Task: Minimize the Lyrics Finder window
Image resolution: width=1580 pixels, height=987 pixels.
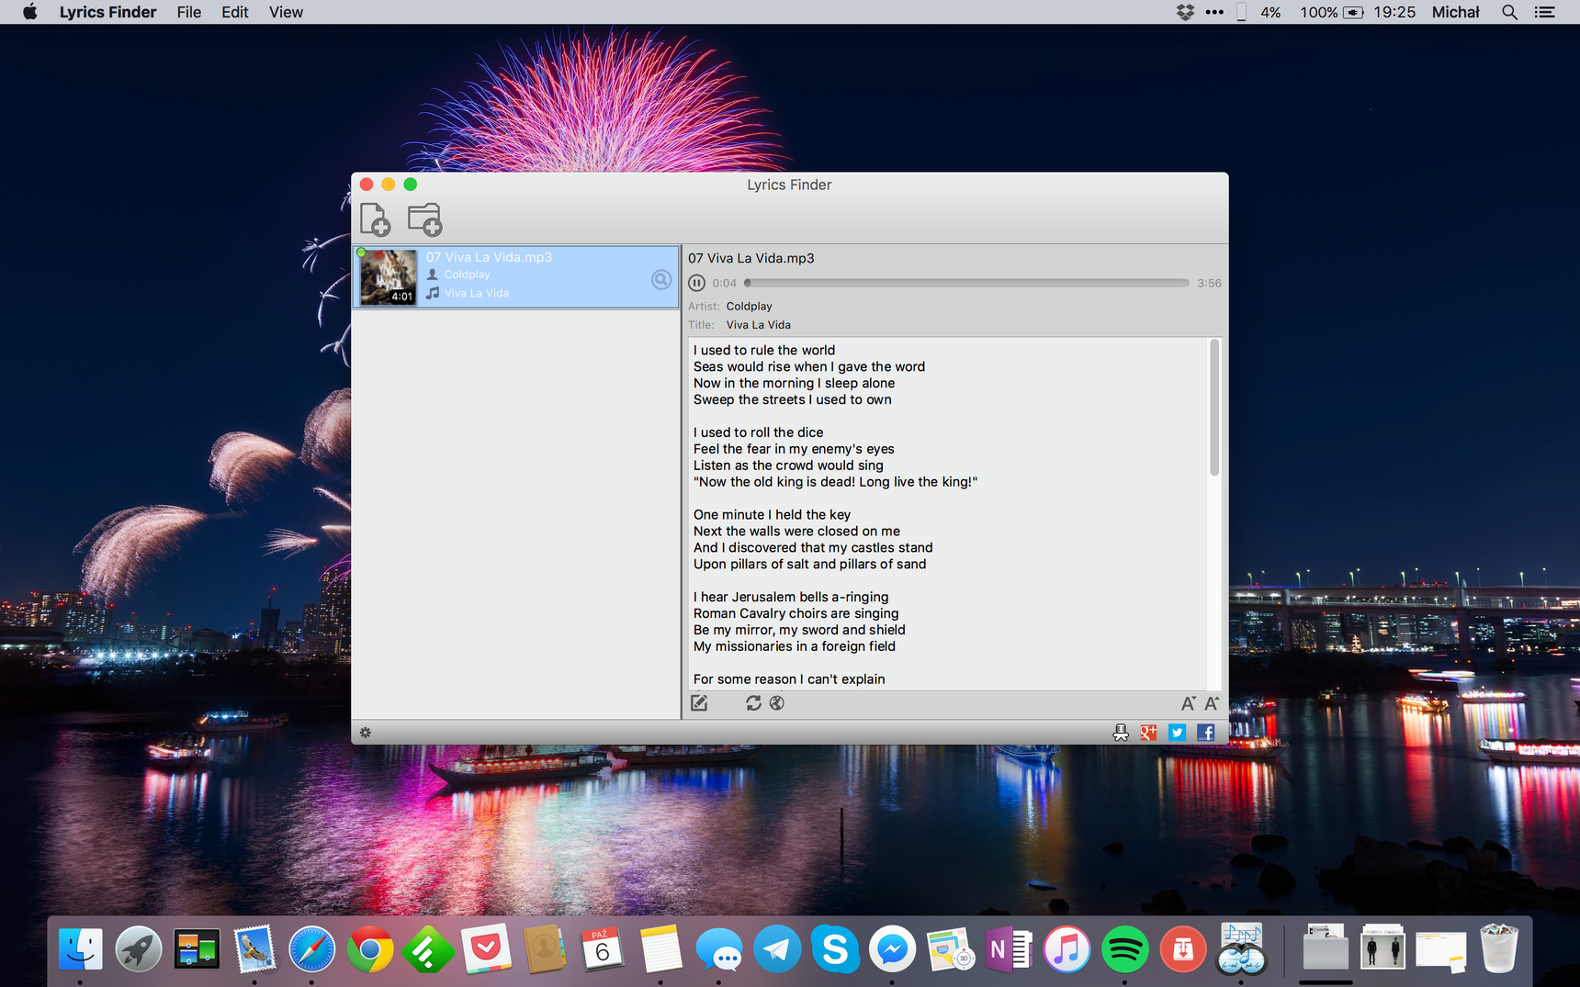Action: (389, 185)
